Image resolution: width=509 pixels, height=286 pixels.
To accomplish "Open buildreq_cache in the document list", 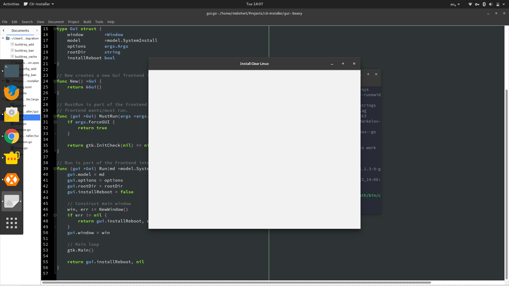I will (x=26, y=57).
